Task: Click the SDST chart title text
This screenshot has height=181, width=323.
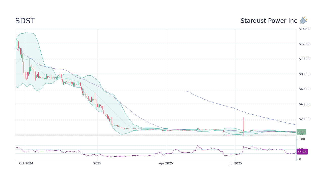Action: 25,21
